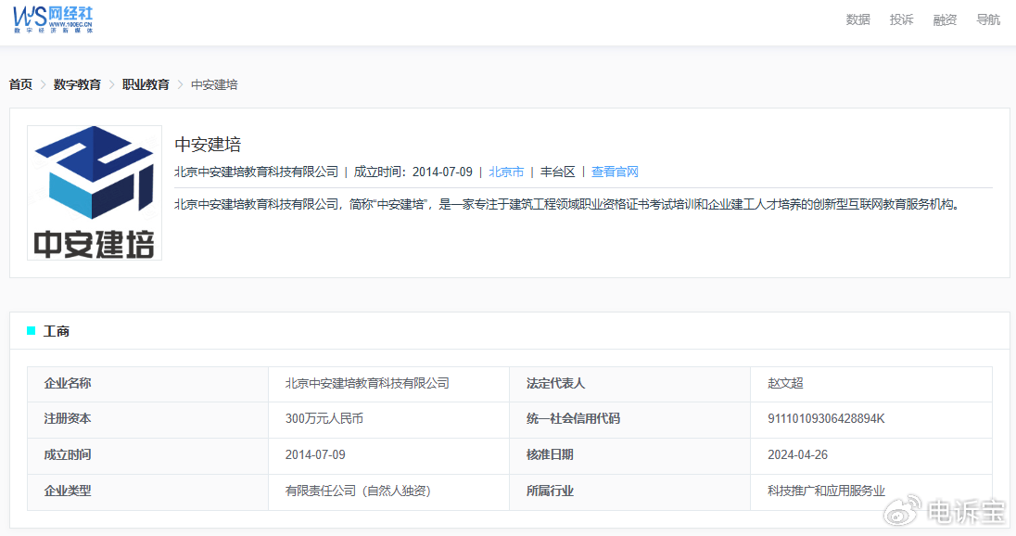The image size is (1016, 536).
Task: Open the 数据 menu item
Action: coord(857,19)
